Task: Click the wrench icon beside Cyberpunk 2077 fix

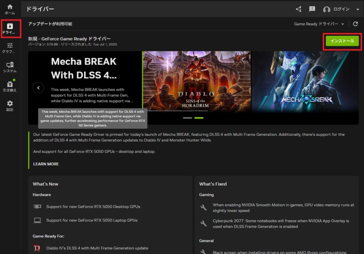Action: [x=203, y=223]
